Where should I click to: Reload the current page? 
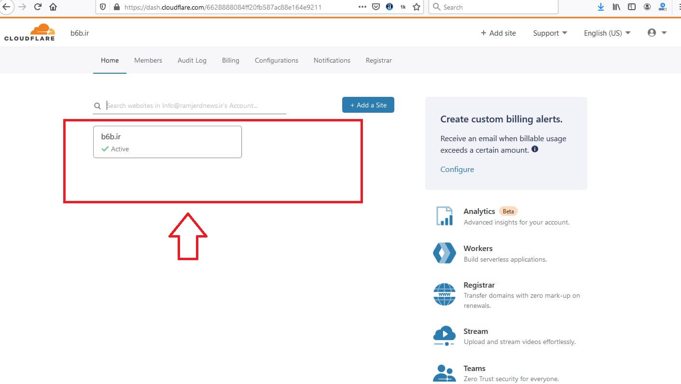coord(38,7)
